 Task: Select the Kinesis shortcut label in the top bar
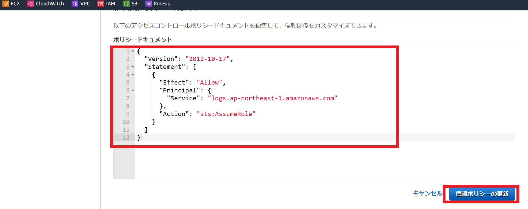pos(162,4)
